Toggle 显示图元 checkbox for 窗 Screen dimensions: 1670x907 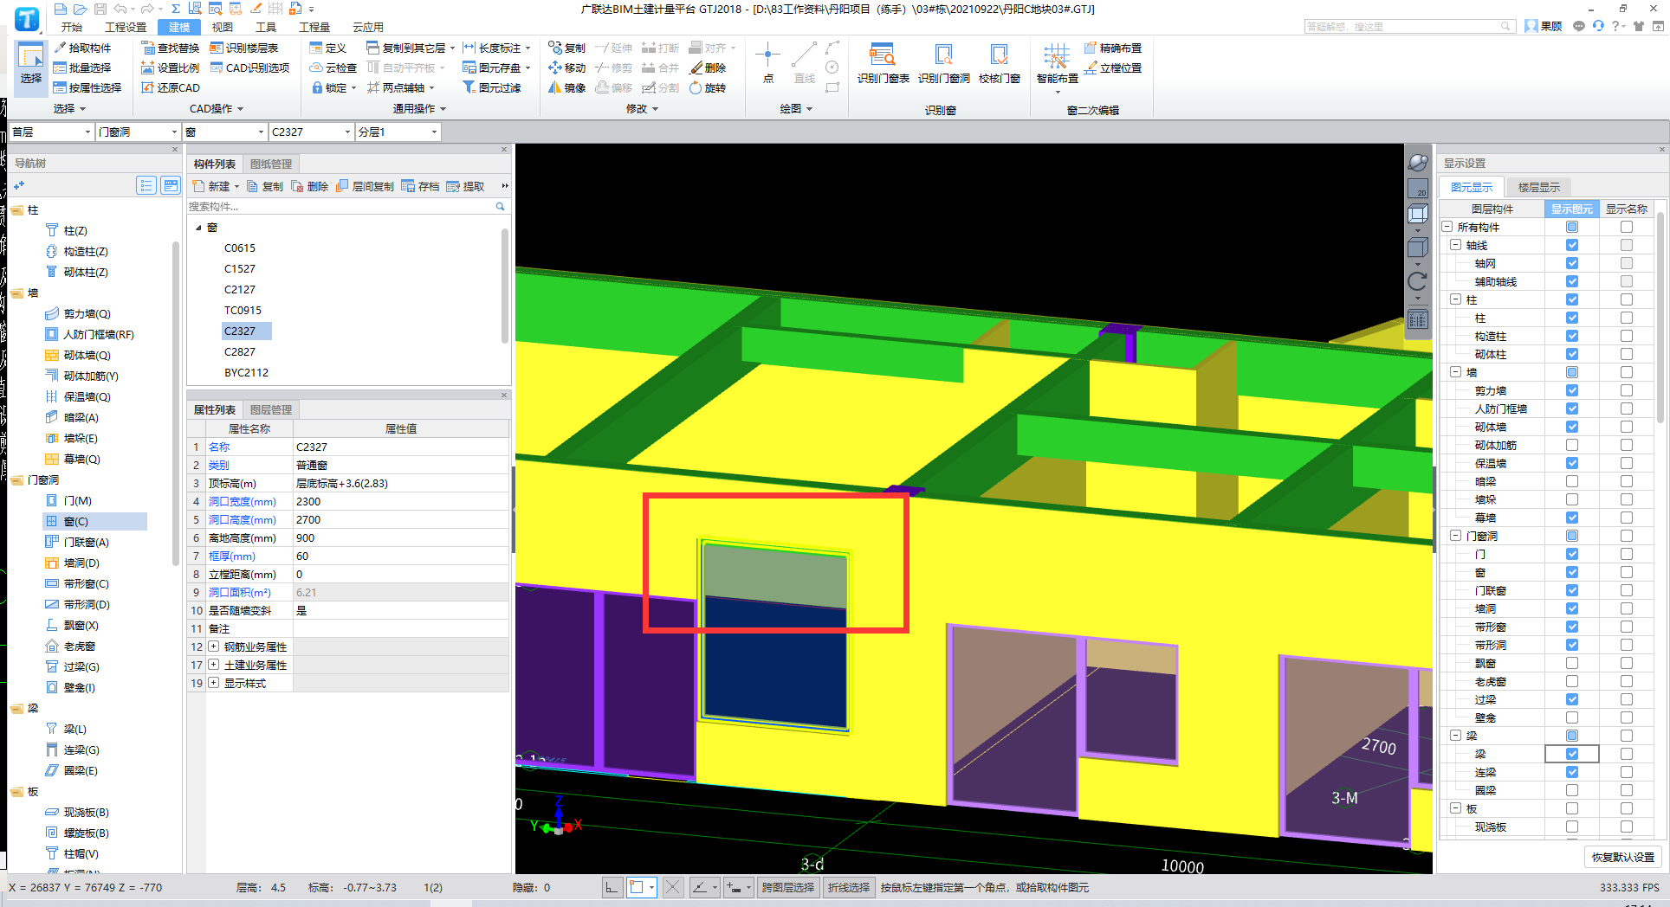pos(1572,572)
